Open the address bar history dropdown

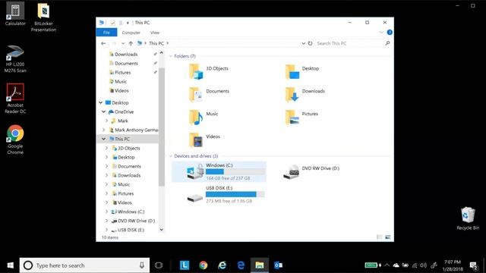[x=304, y=43]
